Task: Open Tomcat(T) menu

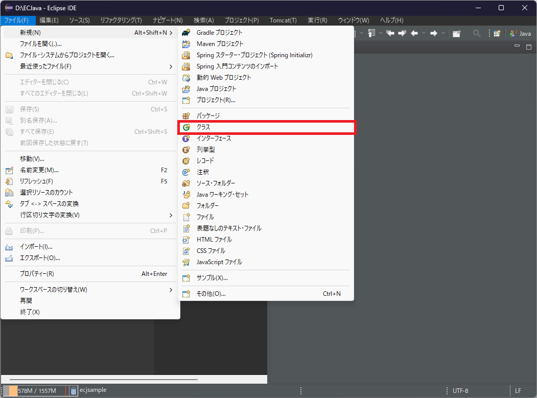Action: click(x=283, y=20)
